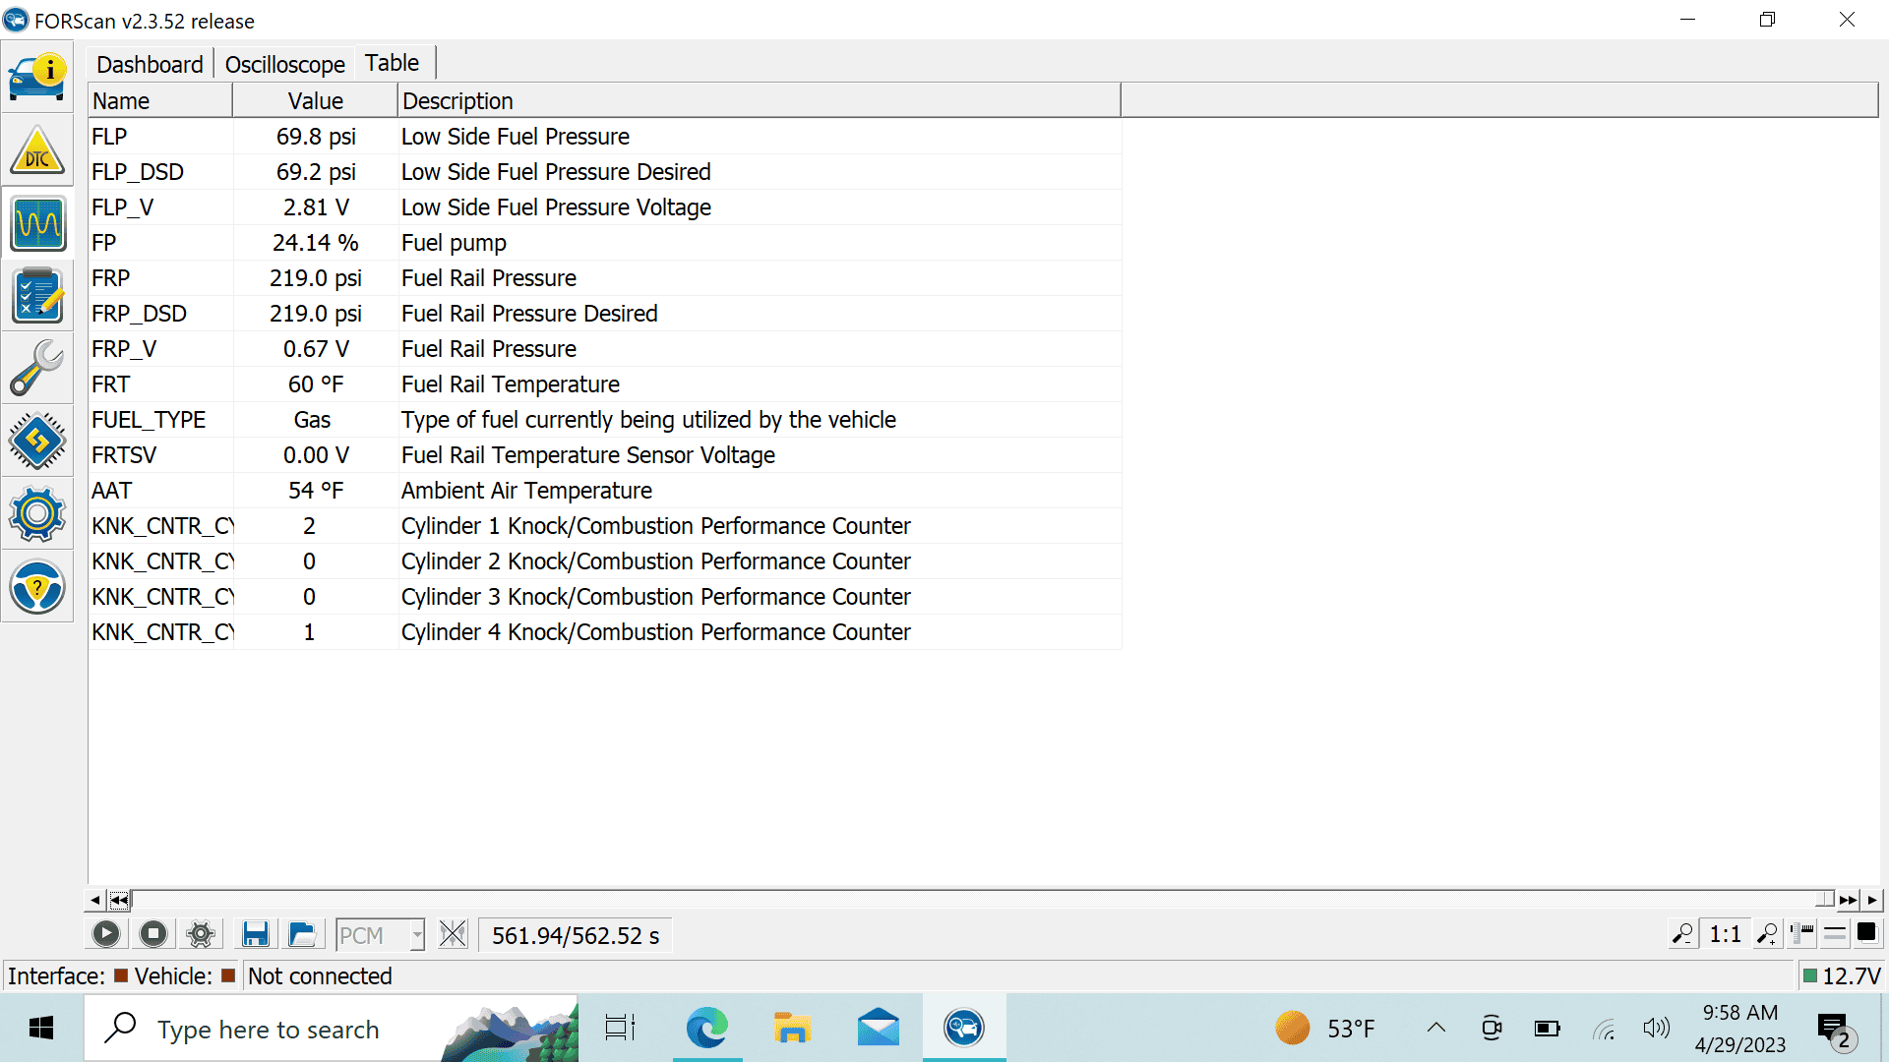Viewport: 1889px width, 1062px height.
Task: Open the help steering wheel section
Action: tap(37, 587)
